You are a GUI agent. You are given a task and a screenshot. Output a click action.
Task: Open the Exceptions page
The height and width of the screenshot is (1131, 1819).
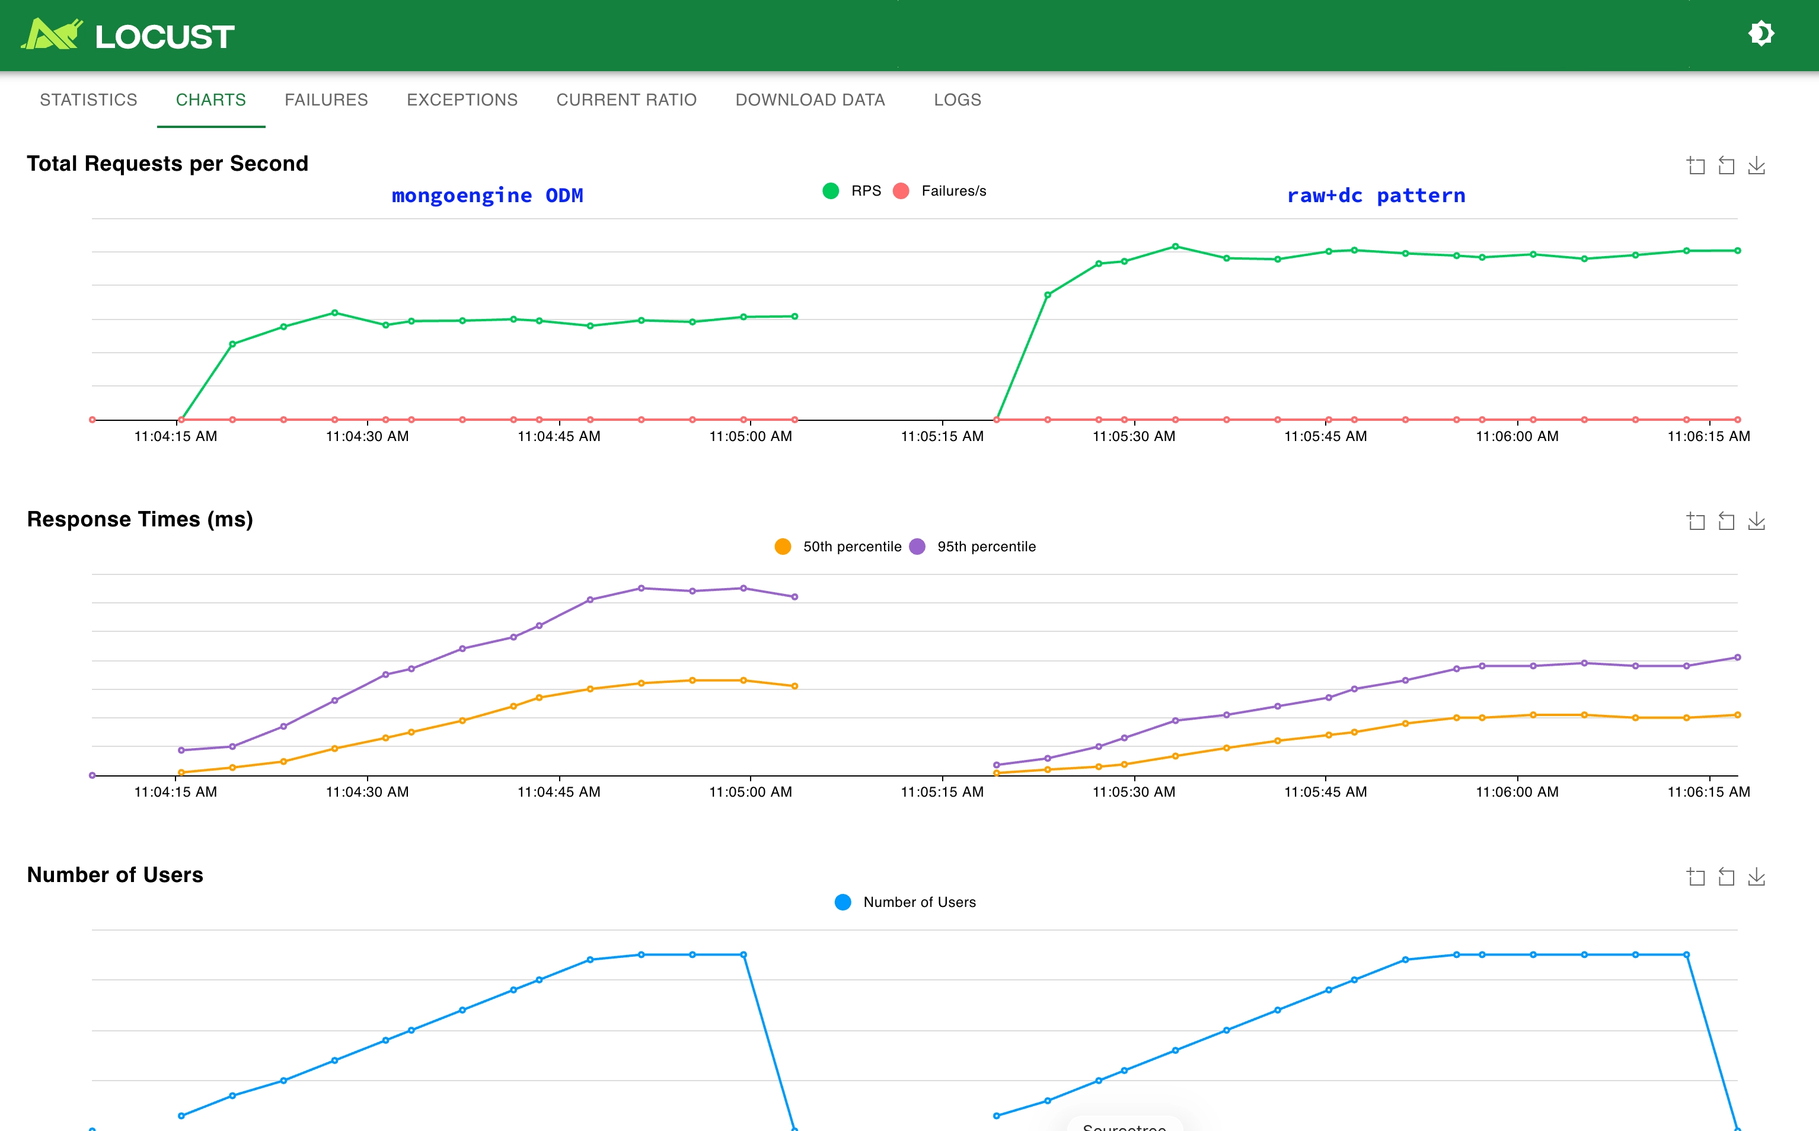(462, 100)
